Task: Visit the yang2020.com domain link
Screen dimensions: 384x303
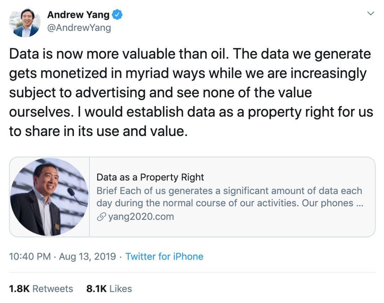Action: [141, 217]
